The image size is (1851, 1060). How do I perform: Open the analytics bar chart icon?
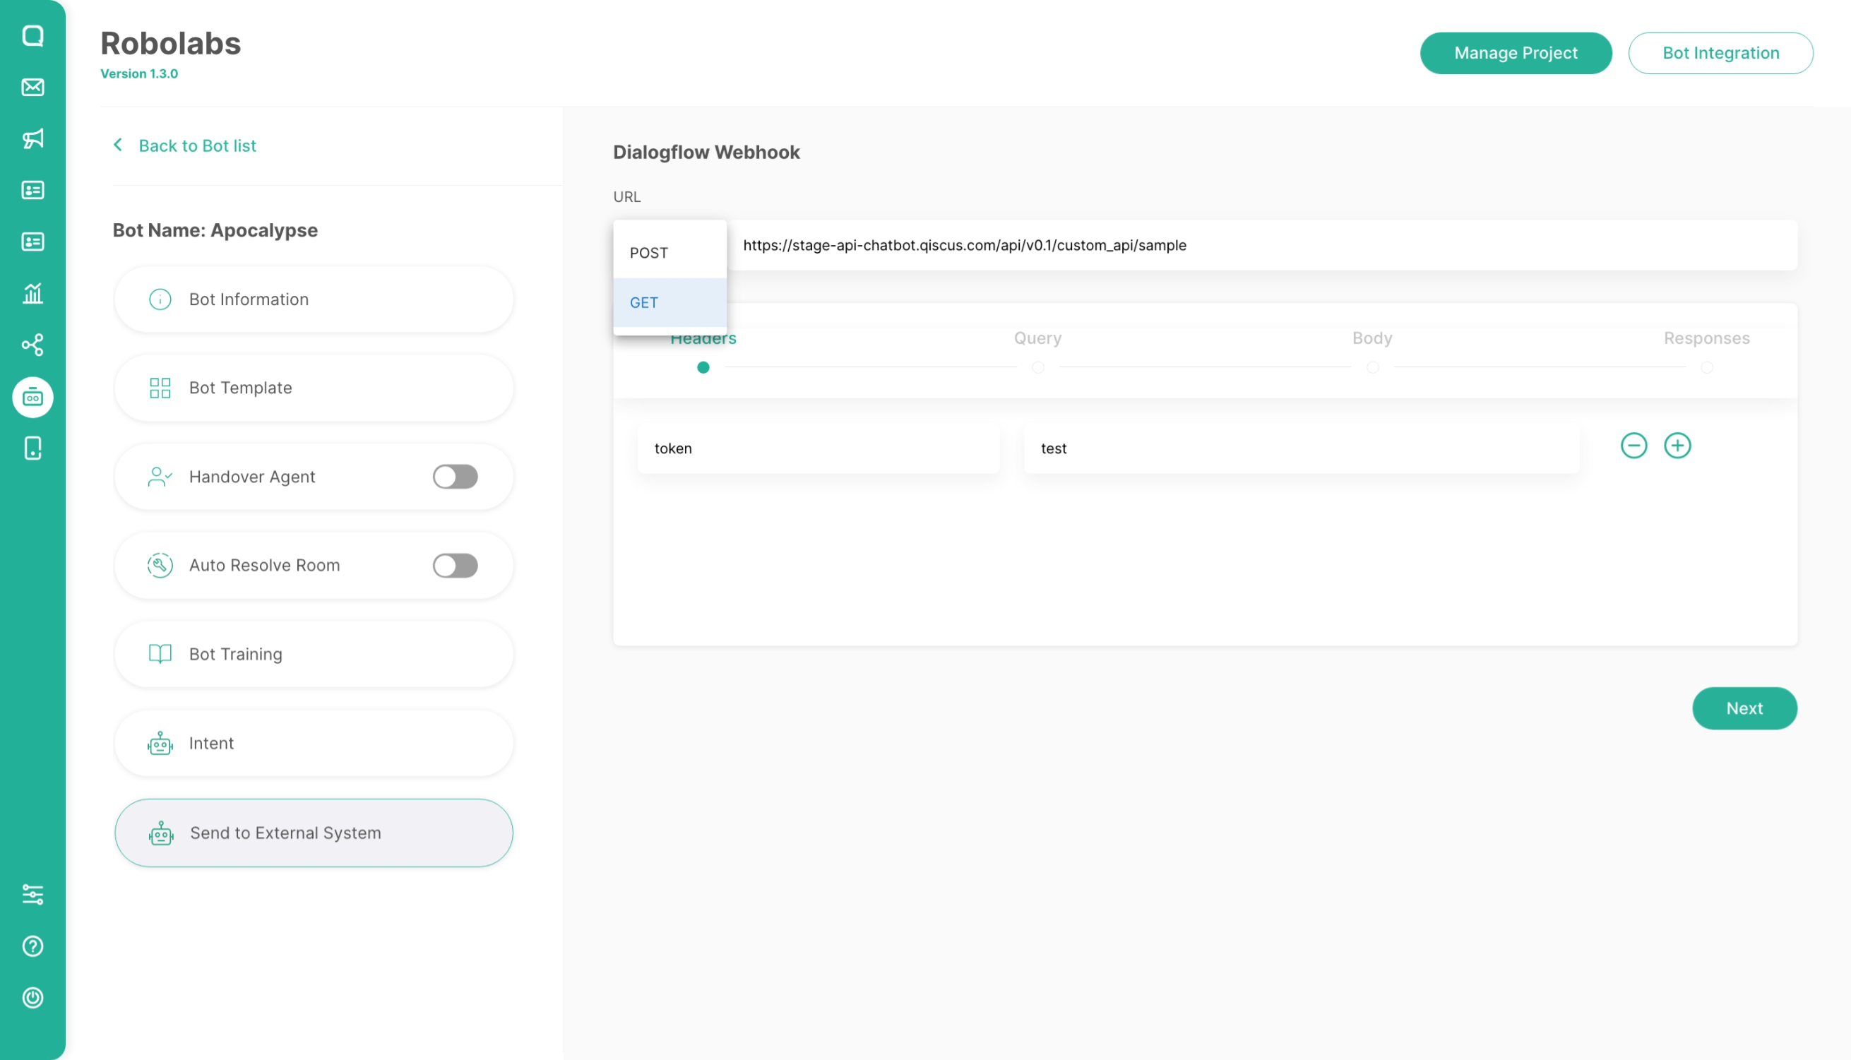coord(32,293)
